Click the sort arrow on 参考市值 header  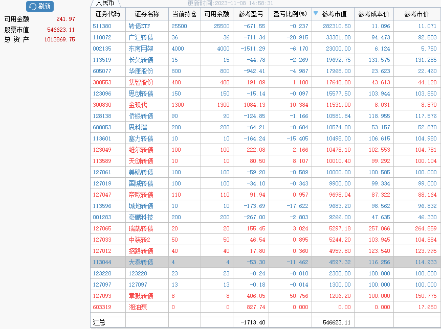point(316,13)
